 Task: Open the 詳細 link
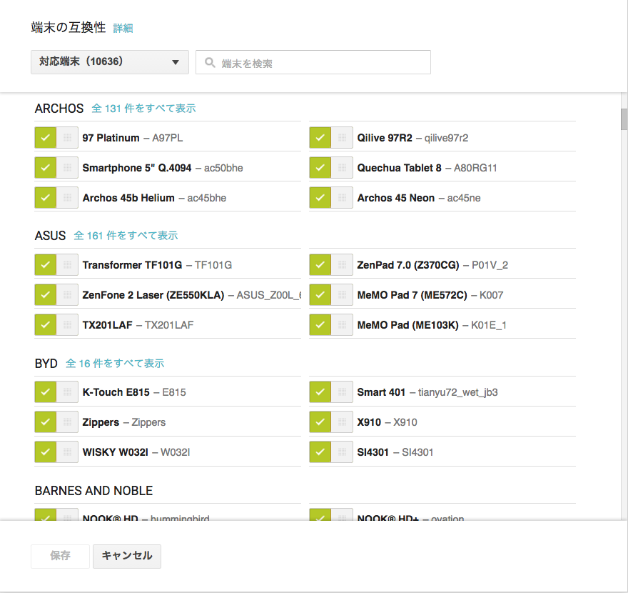tap(123, 28)
